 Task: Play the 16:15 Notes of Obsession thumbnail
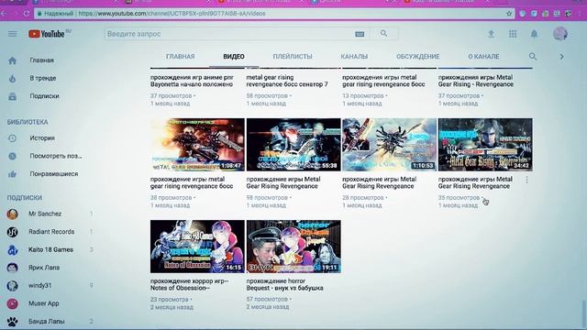click(197, 247)
